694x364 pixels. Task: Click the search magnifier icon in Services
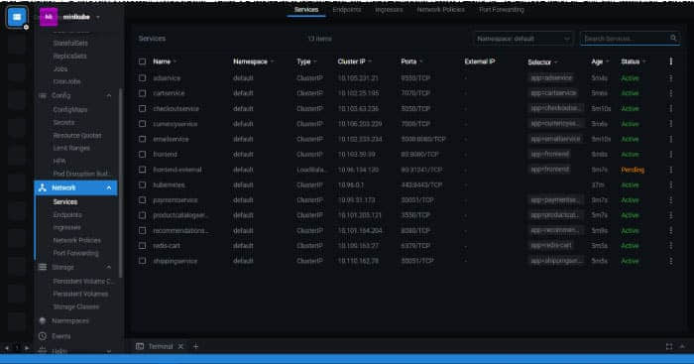pos(673,39)
